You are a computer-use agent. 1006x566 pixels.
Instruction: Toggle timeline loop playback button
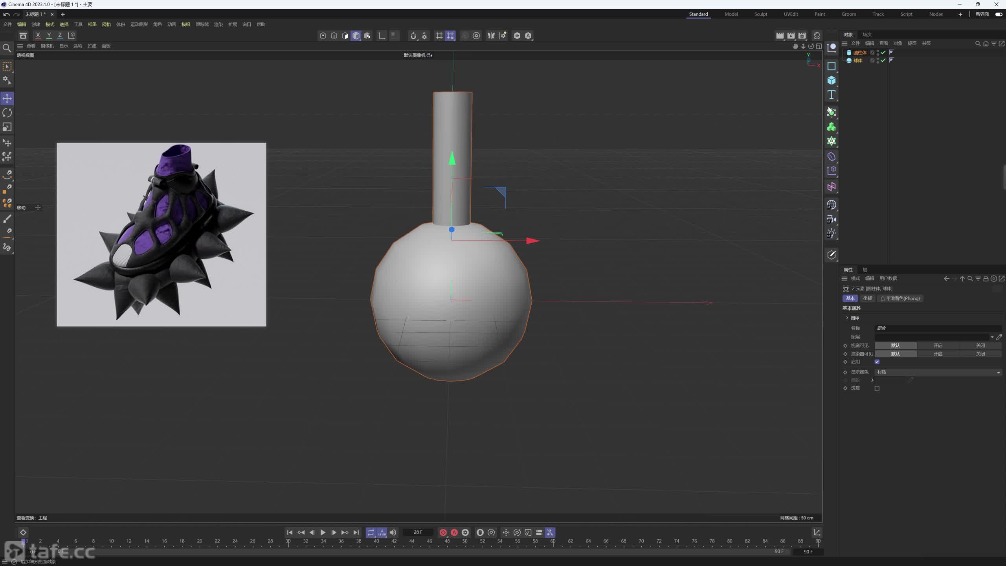pyautogui.click(x=371, y=533)
